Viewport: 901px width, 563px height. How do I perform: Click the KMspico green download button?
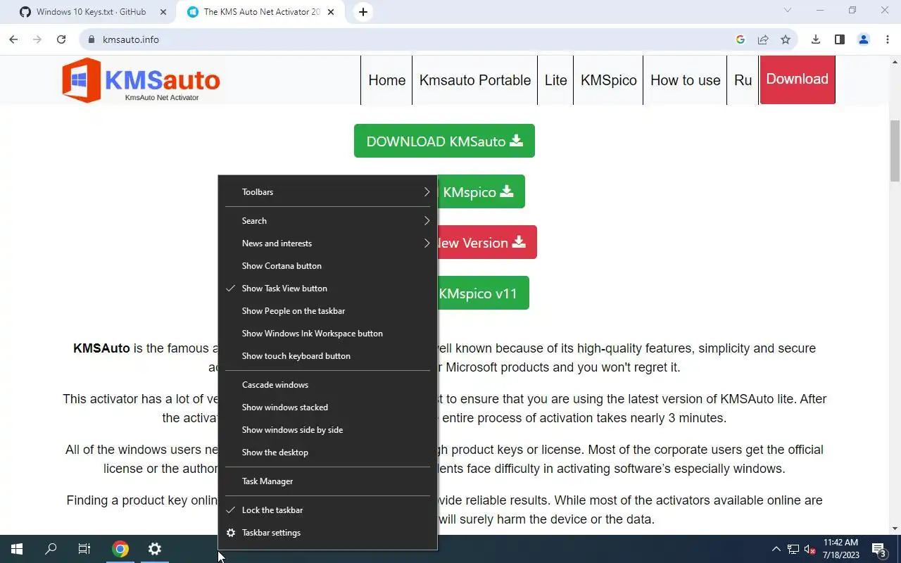pyautogui.click(x=481, y=191)
